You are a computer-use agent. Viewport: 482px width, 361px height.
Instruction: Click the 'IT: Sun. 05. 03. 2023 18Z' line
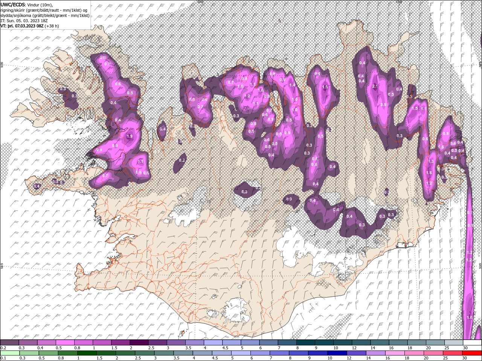(24, 21)
